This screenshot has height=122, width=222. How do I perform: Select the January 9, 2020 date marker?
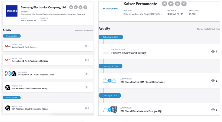point(110,95)
